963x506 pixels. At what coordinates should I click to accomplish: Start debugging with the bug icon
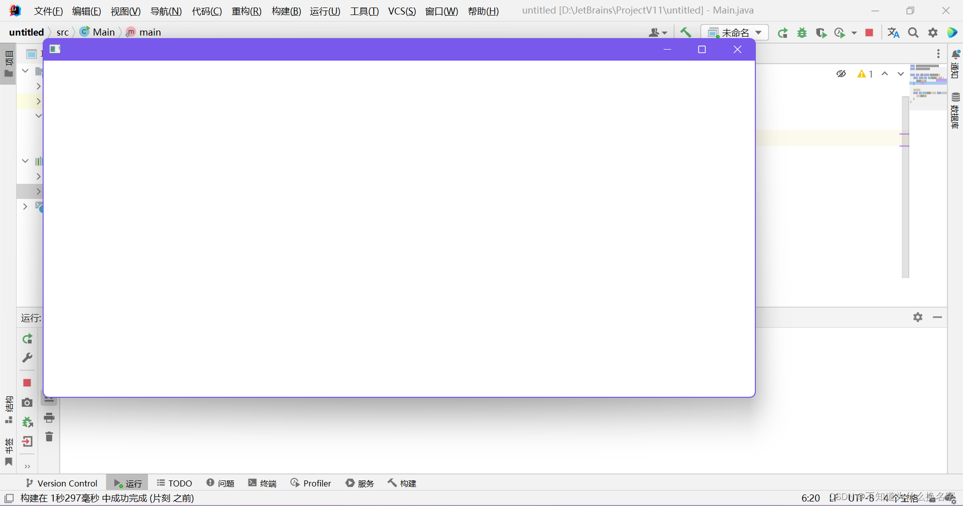[x=801, y=33]
